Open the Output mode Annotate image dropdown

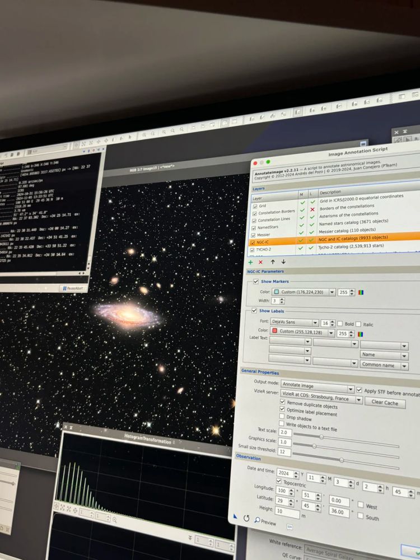point(318,386)
